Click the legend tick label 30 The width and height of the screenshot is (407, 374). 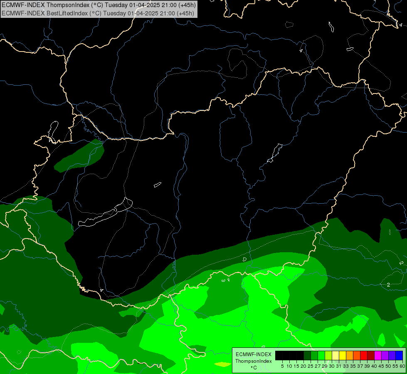coord(332,366)
